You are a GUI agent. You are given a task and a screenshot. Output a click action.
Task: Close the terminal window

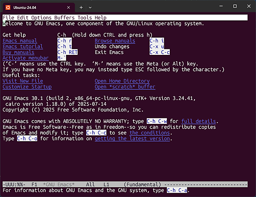click(x=249, y=6)
